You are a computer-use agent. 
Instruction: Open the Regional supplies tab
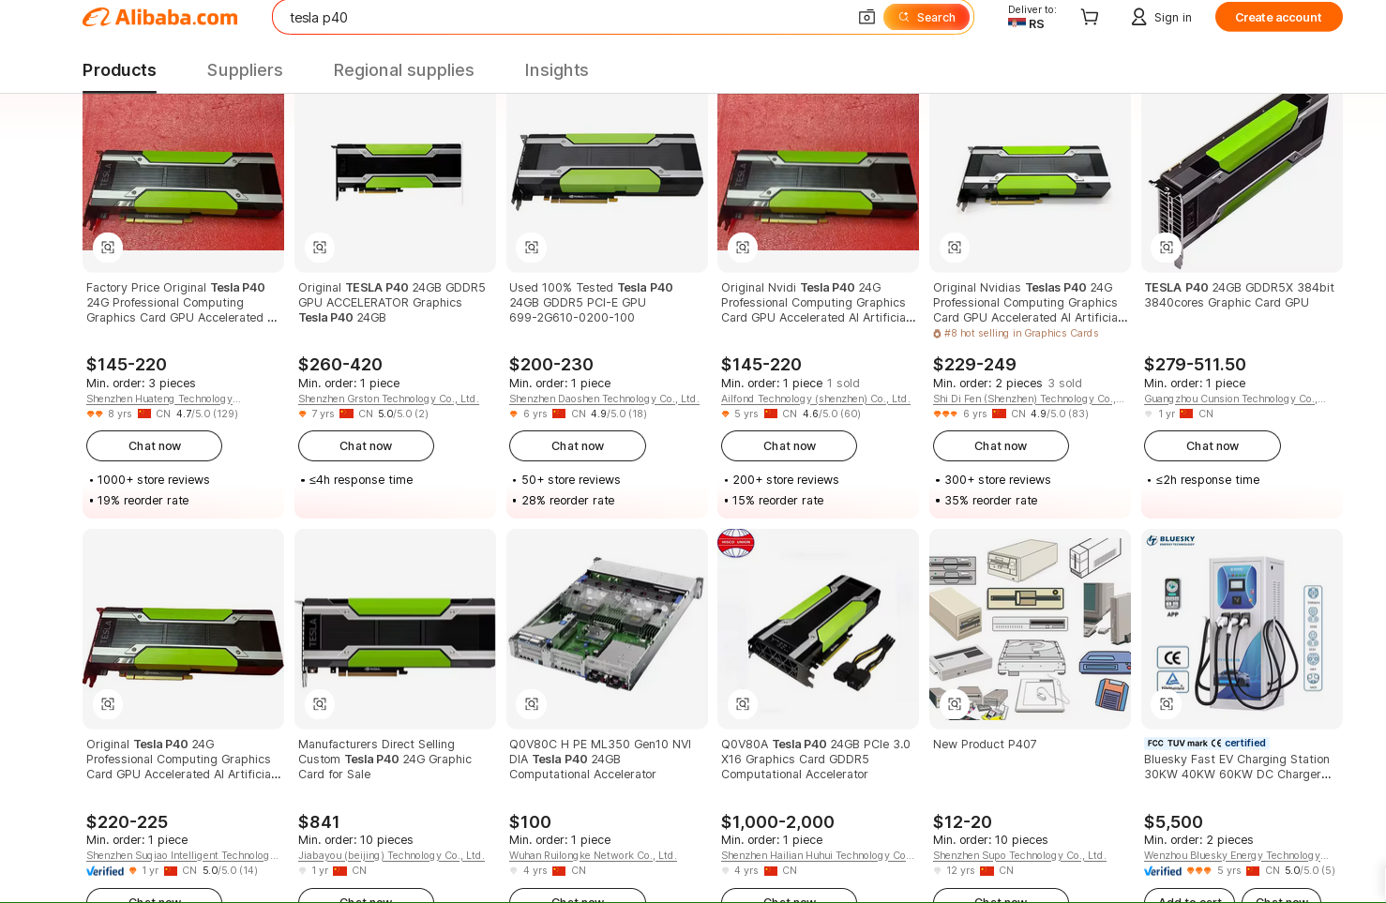(x=403, y=70)
